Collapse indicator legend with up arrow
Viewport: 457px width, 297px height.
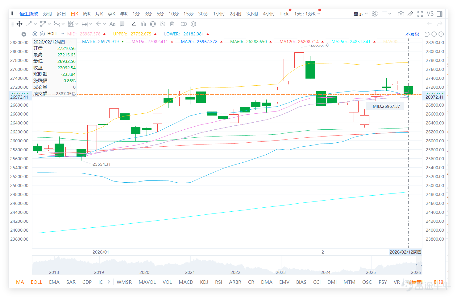click(x=24, y=34)
